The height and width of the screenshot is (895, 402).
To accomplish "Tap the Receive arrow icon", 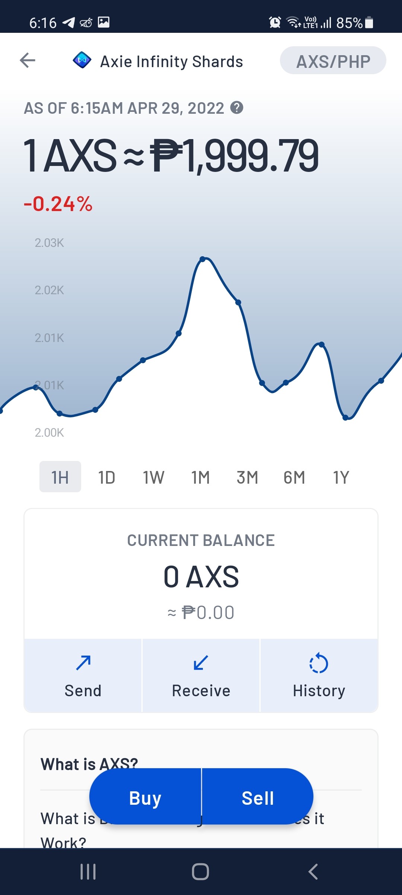I will pyautogui.click(x=201, y=663).
